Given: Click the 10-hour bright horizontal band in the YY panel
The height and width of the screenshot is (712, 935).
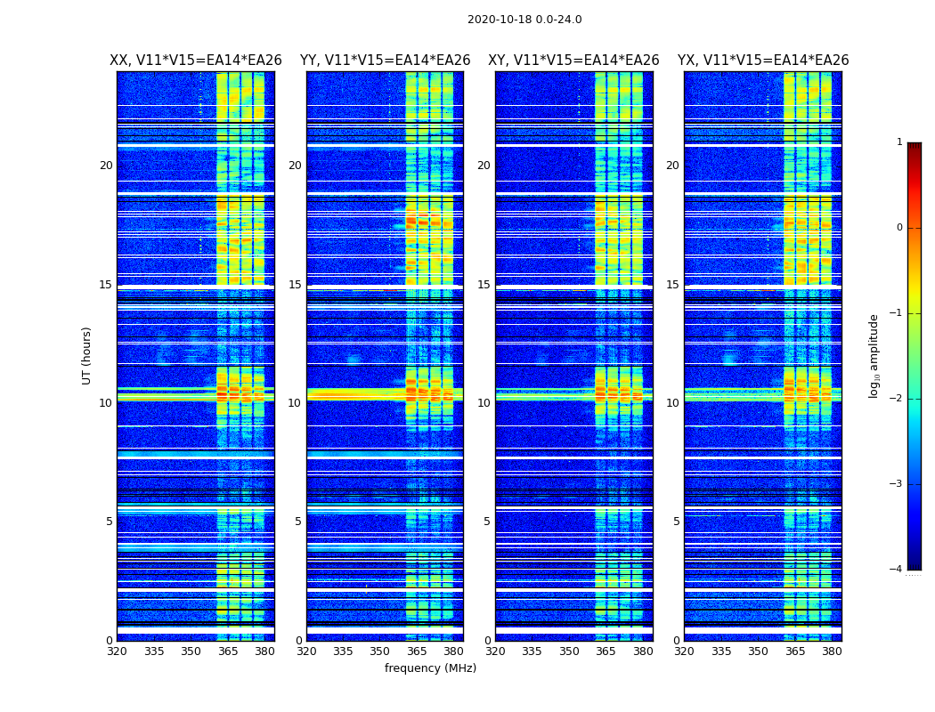Looking at the screenshot, I should 386,394.
